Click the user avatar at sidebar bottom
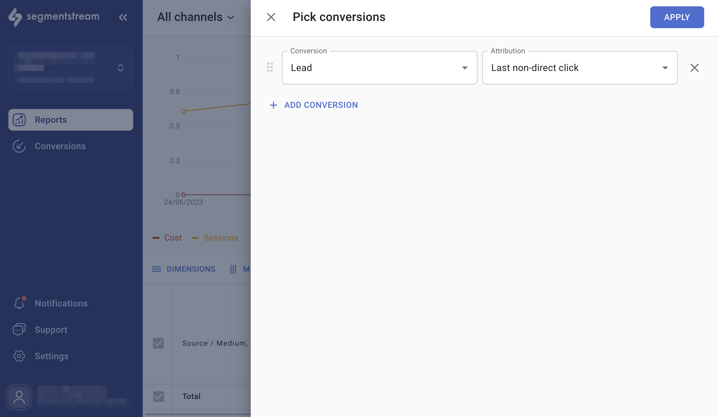Viewport: 718px width, 417px height. pos(19,397)
